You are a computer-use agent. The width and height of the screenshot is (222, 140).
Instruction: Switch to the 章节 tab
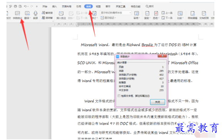tap(108, 7)
